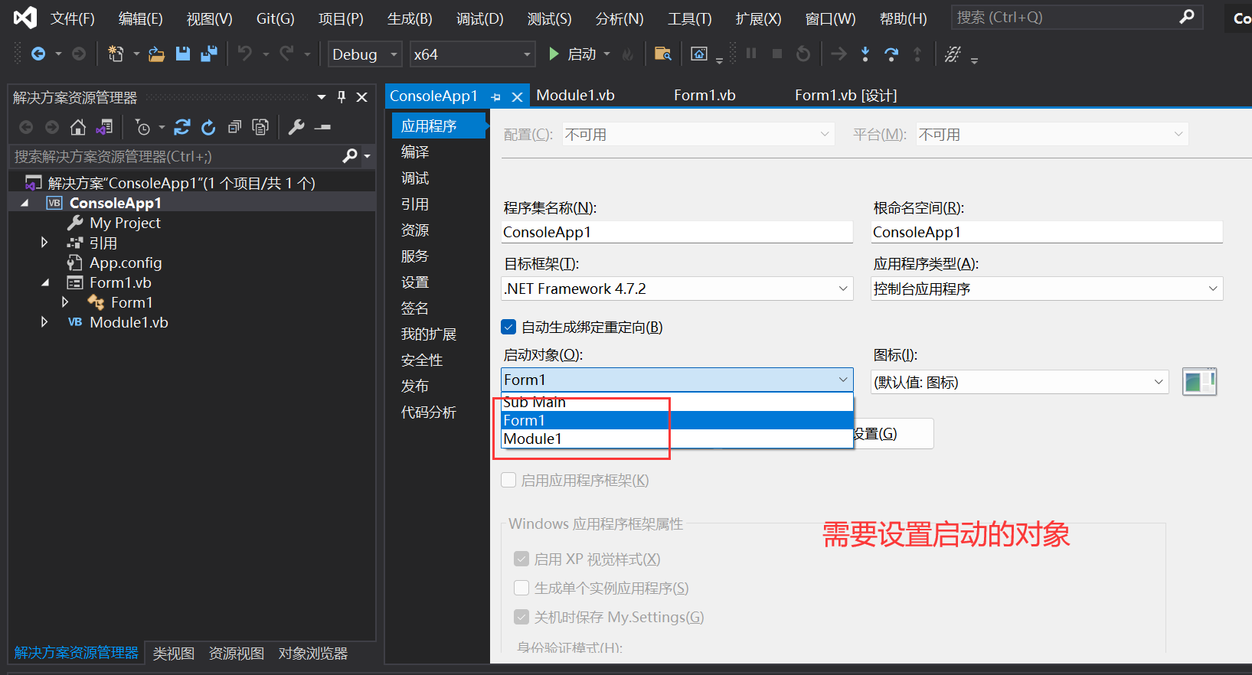Collapse the Form1.vb tree node

(44, 282)
